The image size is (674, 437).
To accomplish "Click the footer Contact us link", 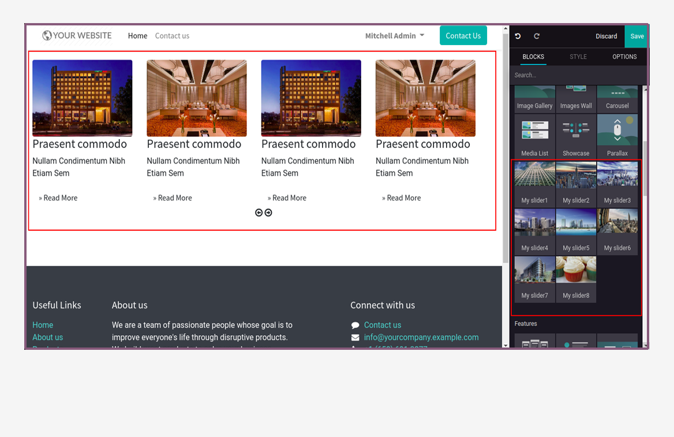I will pyautogui.click(x=382, y=325).
